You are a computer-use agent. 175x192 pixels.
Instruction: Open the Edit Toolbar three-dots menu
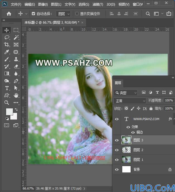click(16, 103)
